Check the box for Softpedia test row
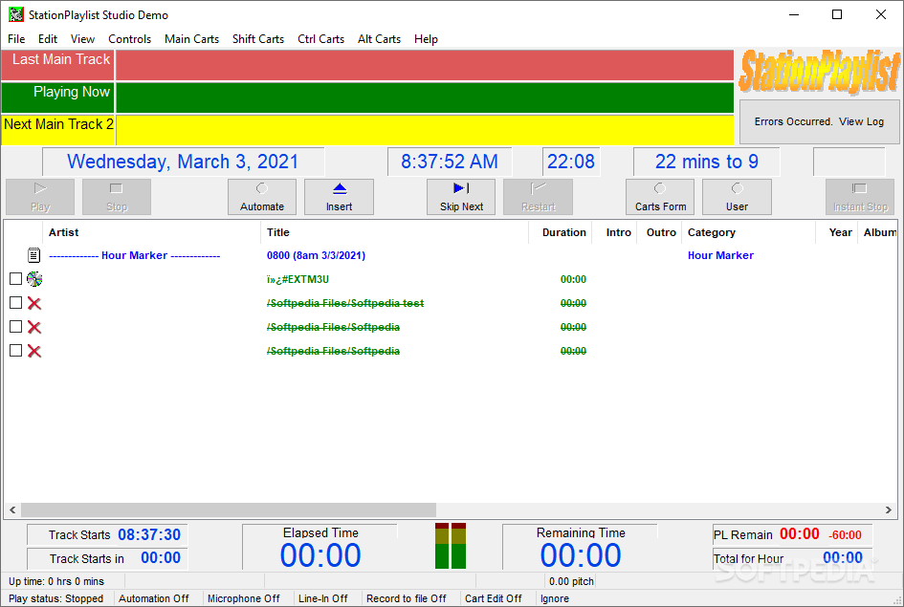 [x=15, y=303]
